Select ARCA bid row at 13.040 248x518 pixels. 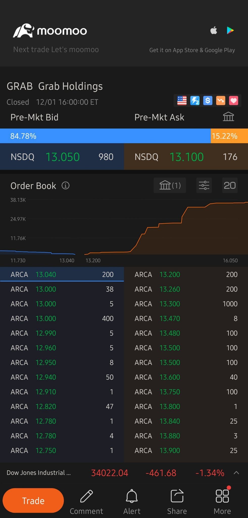tap(62, 274)
